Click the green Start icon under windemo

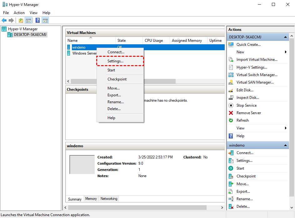click(231, 168)
